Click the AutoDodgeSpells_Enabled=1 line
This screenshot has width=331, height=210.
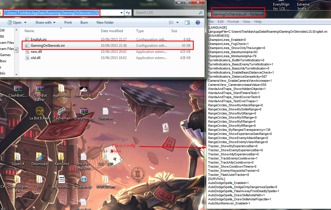[x=228, y=183]
